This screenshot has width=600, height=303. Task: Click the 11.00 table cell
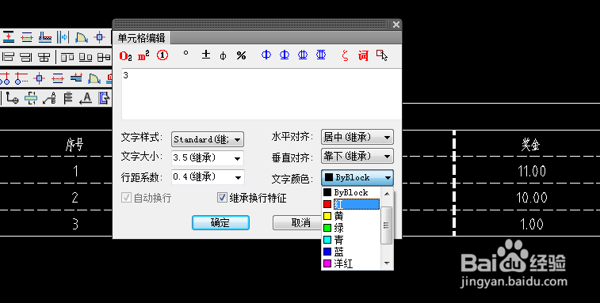click(531, 171)
